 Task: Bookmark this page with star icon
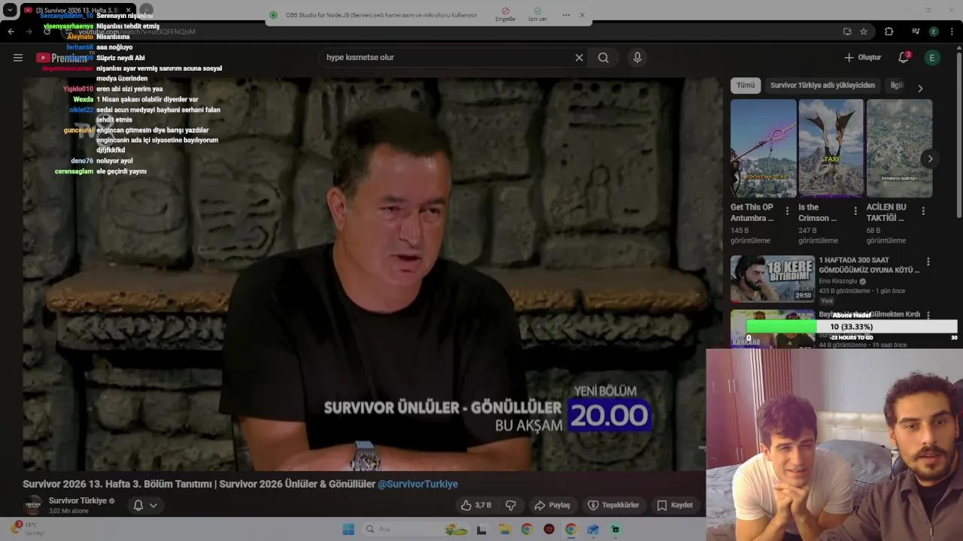(x=864, y=32)
